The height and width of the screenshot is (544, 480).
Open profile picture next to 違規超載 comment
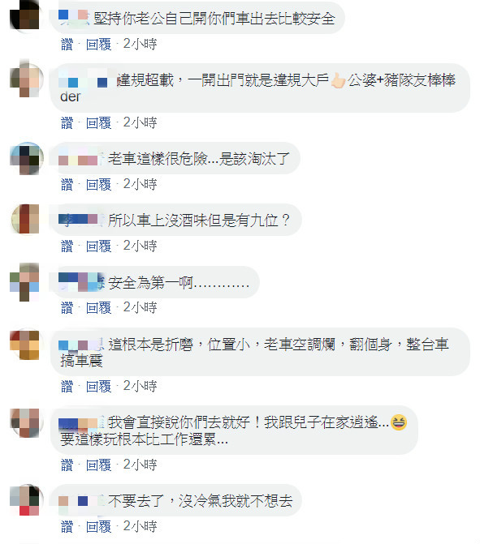click(25, 79)
